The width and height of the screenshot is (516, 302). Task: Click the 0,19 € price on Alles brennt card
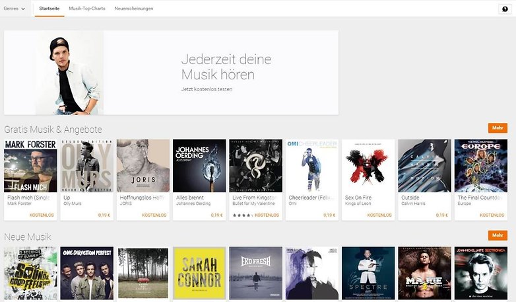(216, 215)
